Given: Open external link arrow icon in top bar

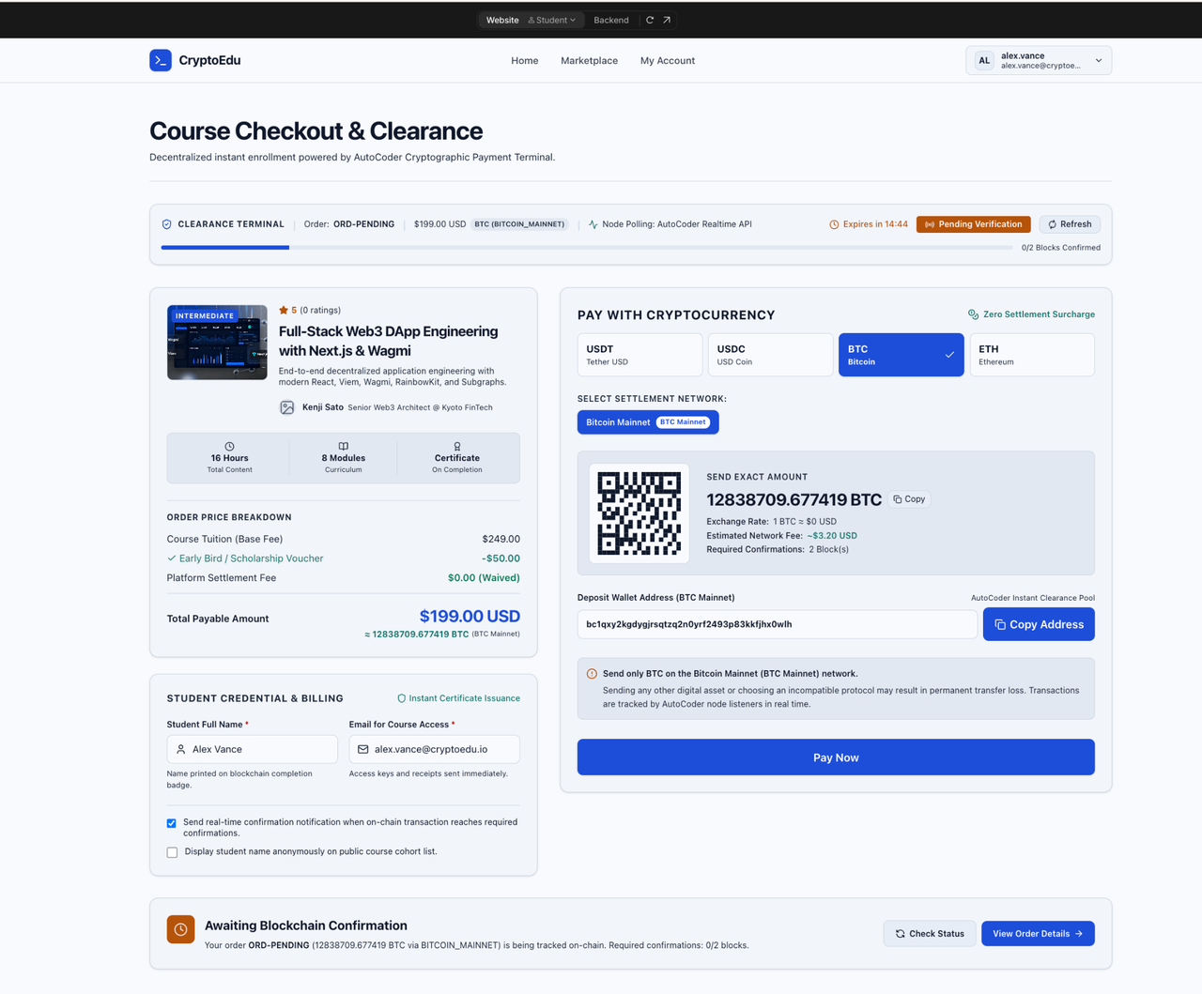Looking at the screenshot, I should (x=667, y=20).
